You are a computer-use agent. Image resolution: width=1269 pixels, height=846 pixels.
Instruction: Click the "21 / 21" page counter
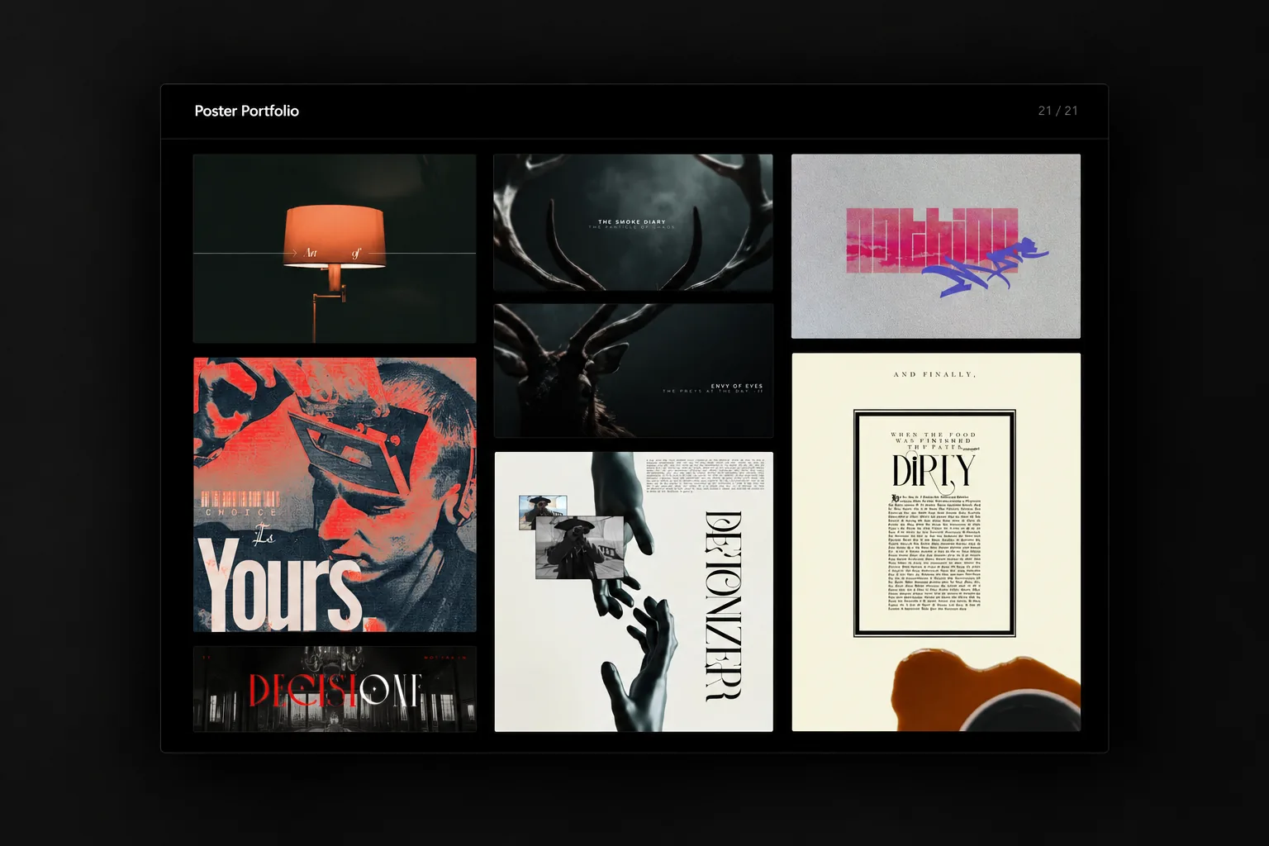pos(1057,111)
